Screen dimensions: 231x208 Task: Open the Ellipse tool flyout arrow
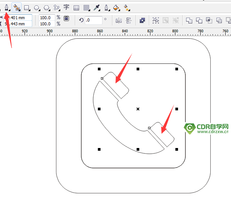click(40, 10)
